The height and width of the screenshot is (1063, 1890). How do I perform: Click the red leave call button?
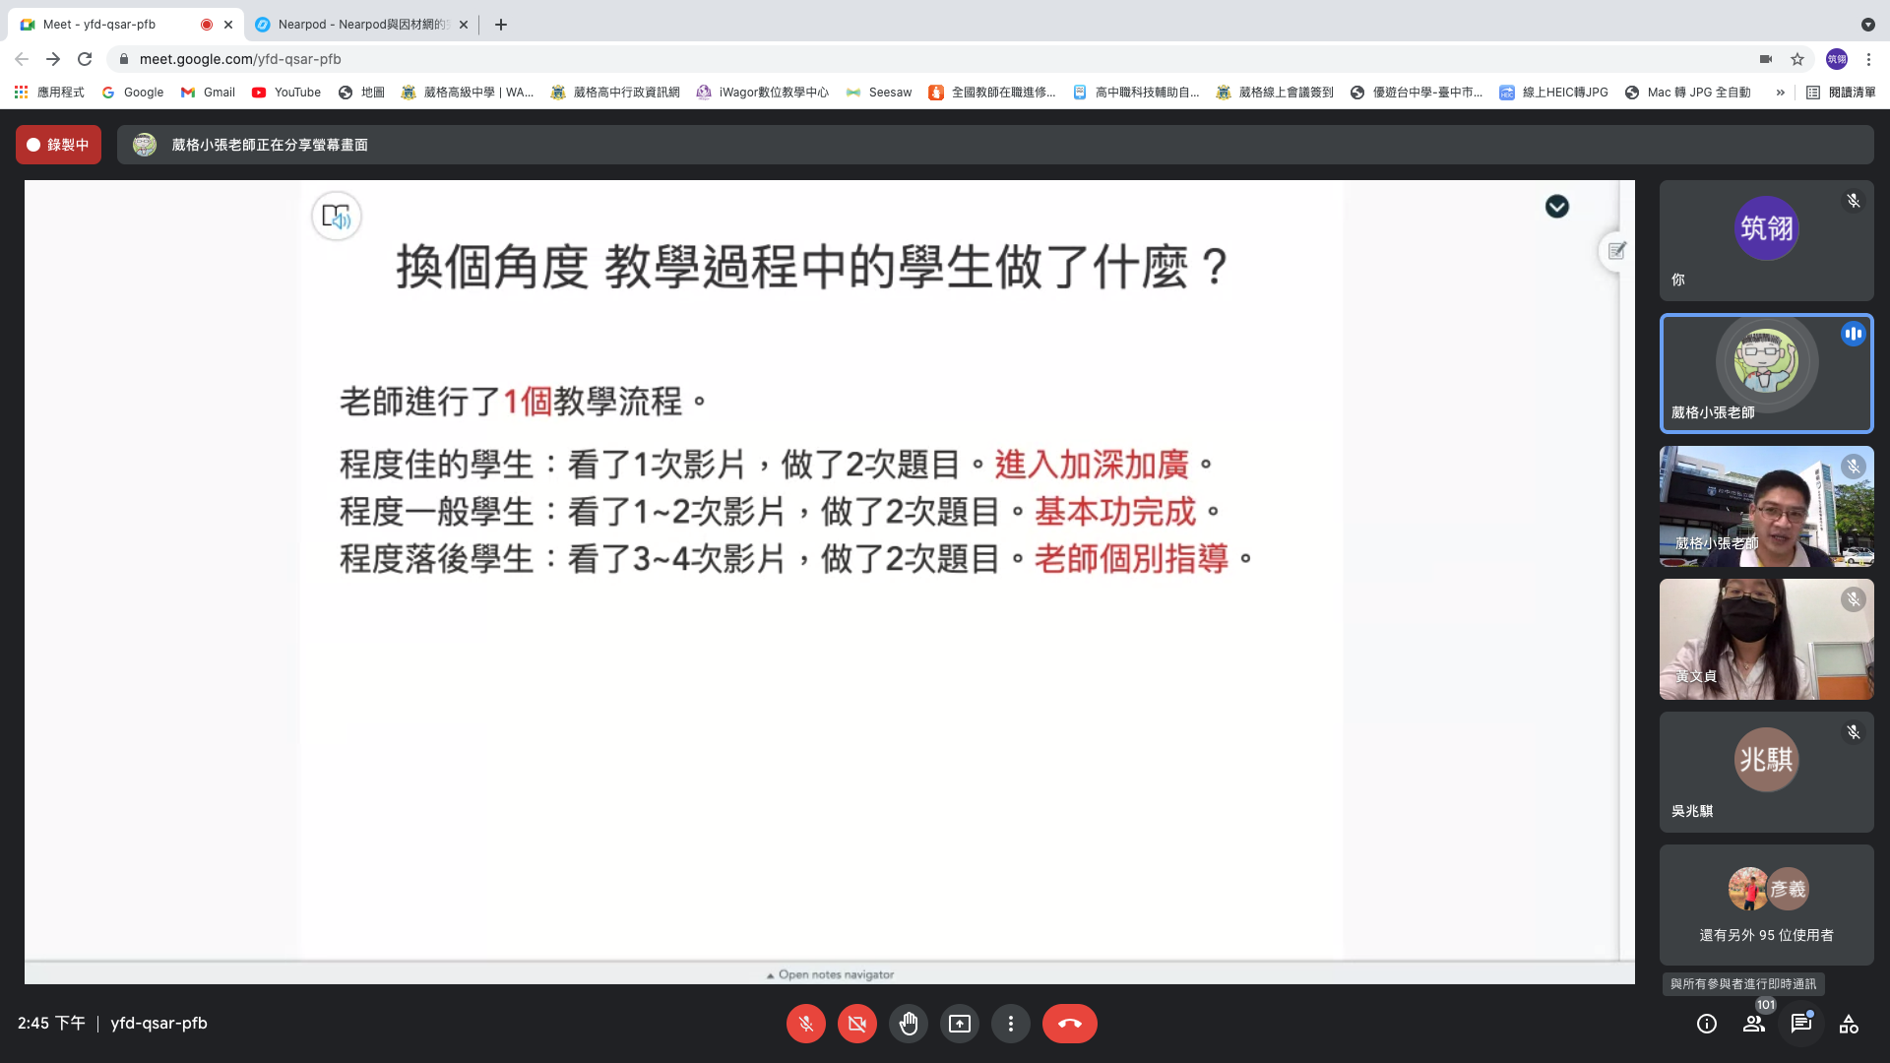point(1069,1024)
